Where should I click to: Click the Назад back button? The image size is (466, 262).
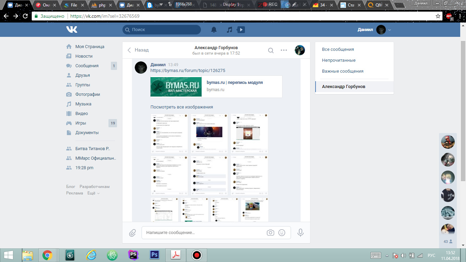(138, 50)
